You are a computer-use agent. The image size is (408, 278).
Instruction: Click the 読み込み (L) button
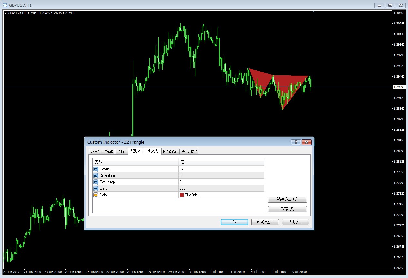point(287,199)
